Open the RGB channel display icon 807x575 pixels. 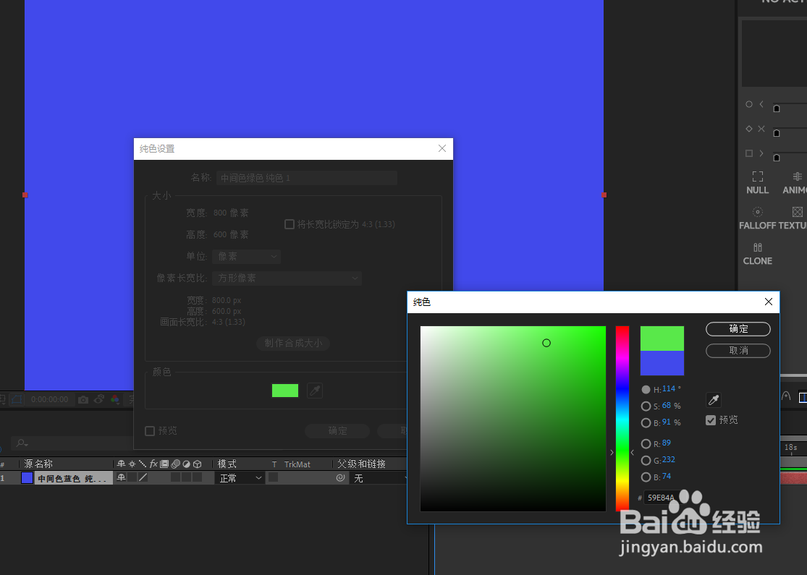pos(115,399)
